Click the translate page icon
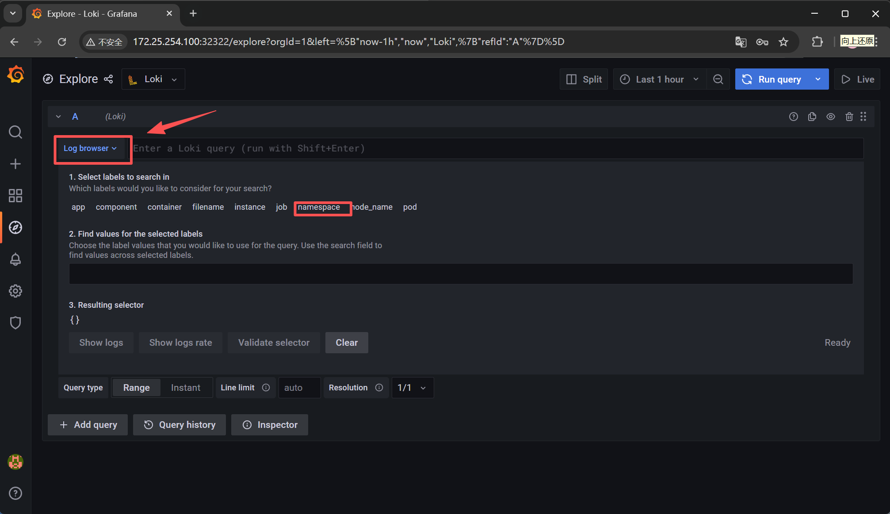 (741, 42)
